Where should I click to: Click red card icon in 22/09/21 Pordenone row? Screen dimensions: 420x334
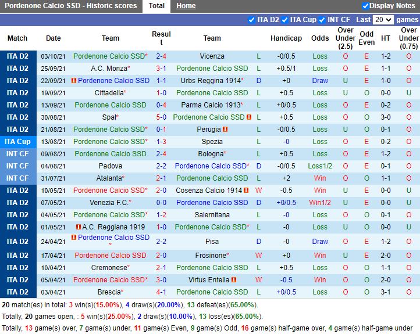tap(73, 81)
